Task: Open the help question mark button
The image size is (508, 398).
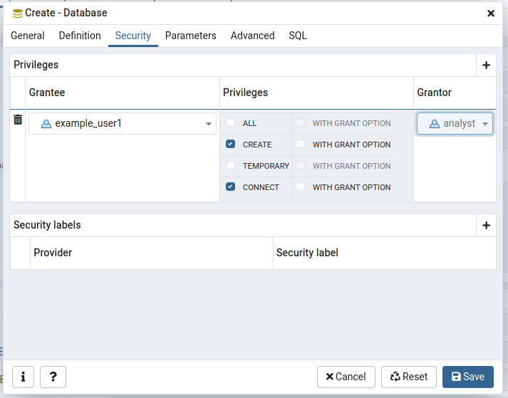Action: click(x=53, y=377)
